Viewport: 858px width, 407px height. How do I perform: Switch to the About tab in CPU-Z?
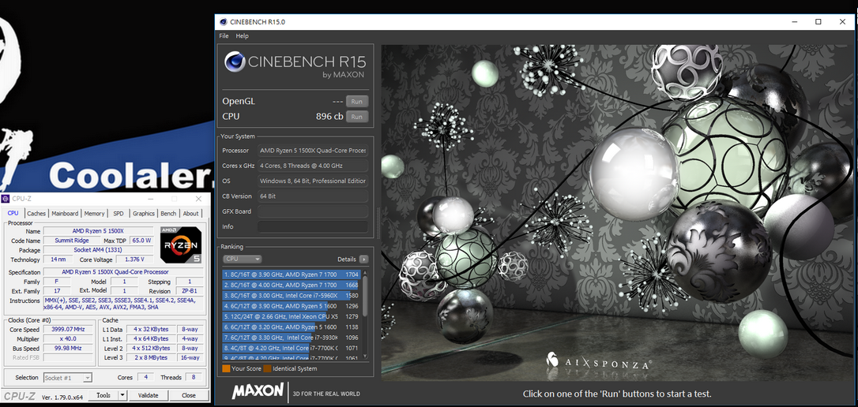[x=191, y=214]
